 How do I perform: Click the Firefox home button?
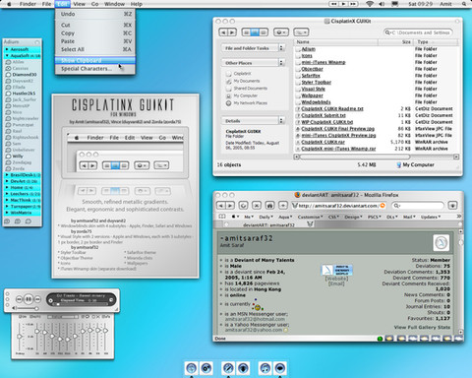pos(269,206)
